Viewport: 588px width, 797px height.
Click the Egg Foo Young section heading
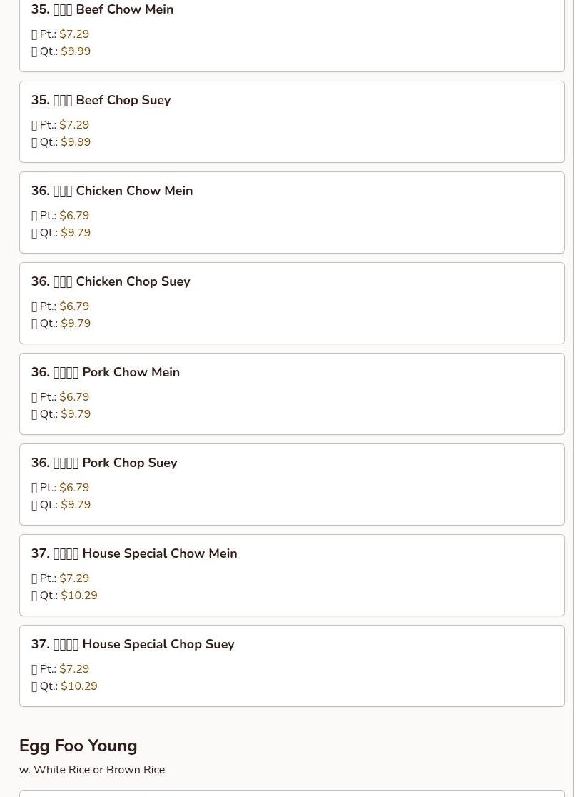click(x=78, y=746)
